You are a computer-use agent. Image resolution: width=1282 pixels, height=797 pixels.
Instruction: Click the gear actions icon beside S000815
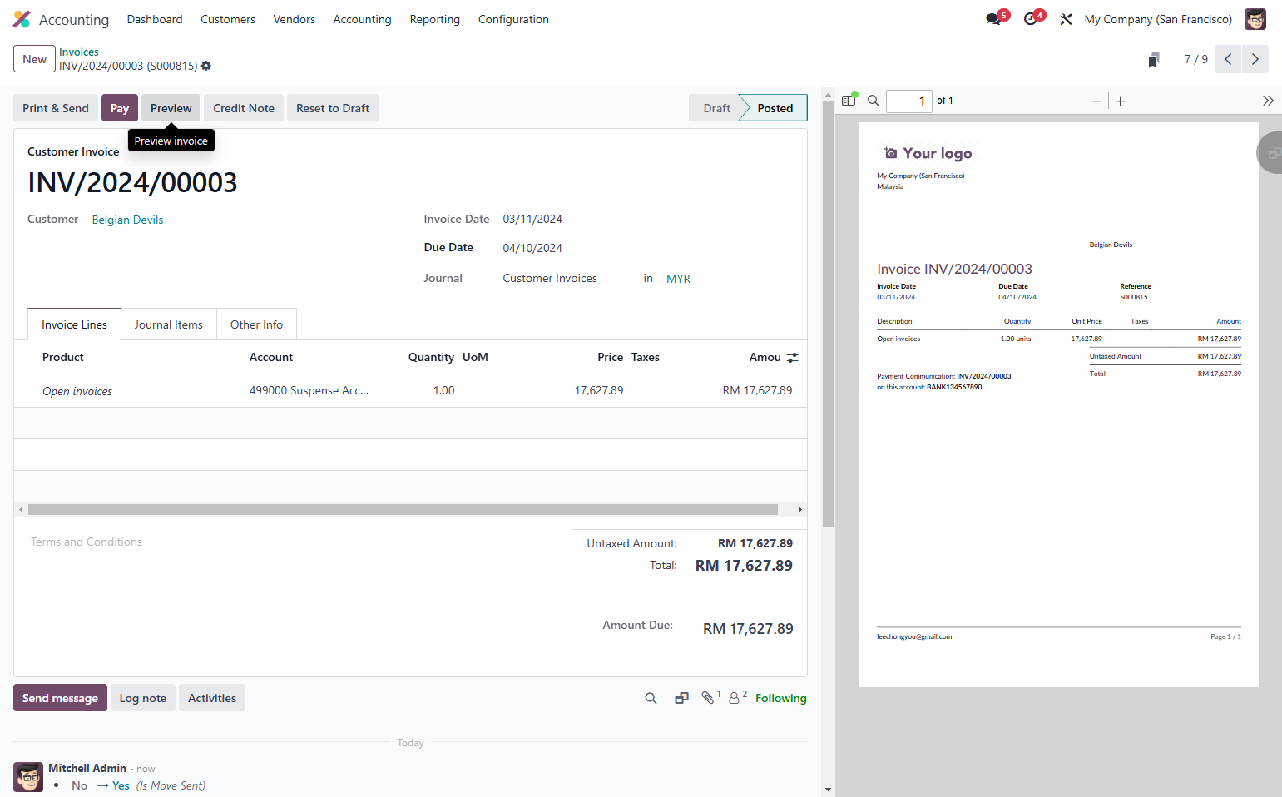(x=206, y=66)
